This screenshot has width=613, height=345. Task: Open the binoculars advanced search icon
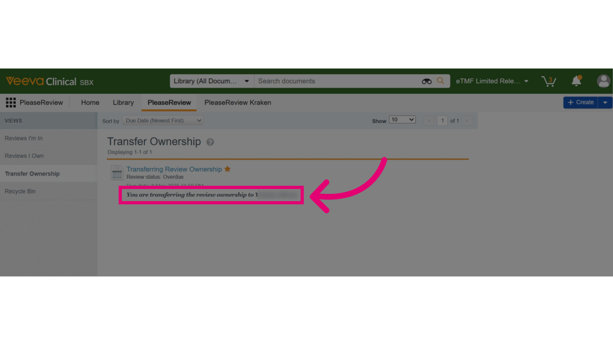pyautogui.click(x=427, y=81)
